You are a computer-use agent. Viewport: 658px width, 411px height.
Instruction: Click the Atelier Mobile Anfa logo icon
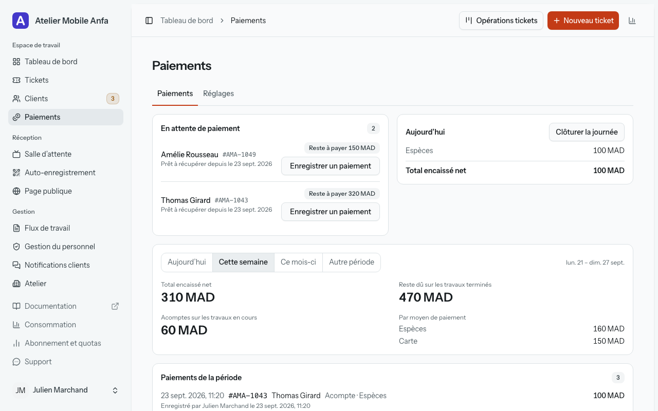click(x=21, y=21)
